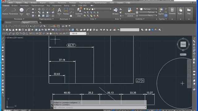
Task: Select the Sphere tool in Modeling toolbar
Action: click(16, 30)
